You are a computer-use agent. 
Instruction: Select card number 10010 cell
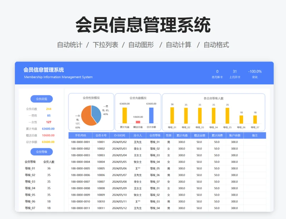tap(101, 201)
